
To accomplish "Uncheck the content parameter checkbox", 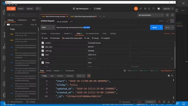I will click(x=43, y=43).
